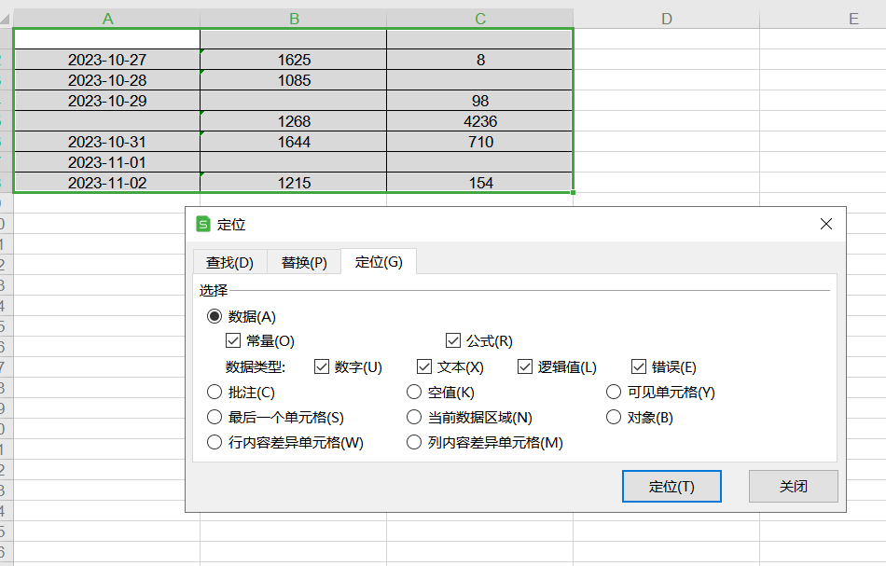Click the cell containing 2023-11-01
The image size is (886, 566).
coord(107,162)
